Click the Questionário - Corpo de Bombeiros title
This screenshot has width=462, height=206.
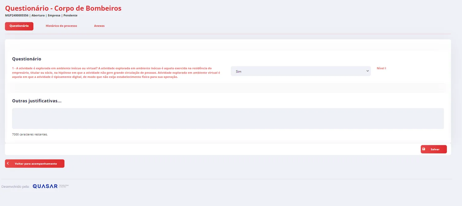tap(63, 8)
